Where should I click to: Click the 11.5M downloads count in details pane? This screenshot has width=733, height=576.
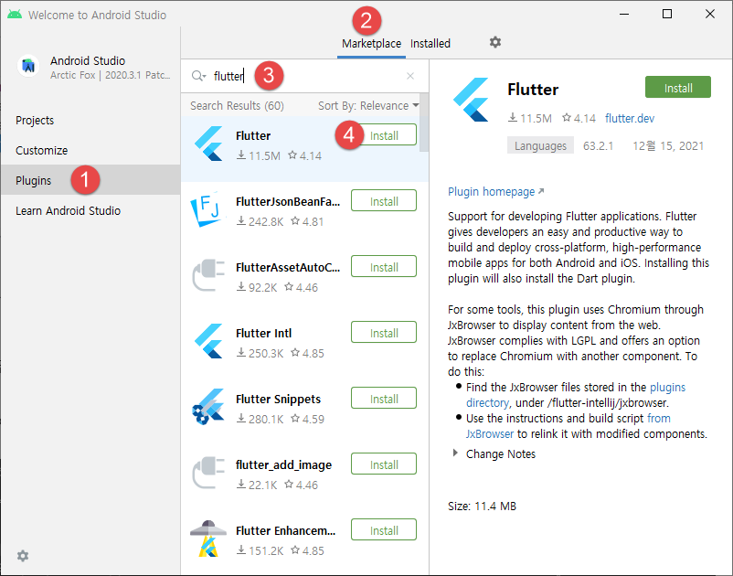(530, 118)
